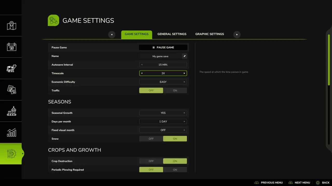The width and height of the screenshot is (332, 186).
Task: Change Days per month with right arrow
Action: (x=184, y=121)
